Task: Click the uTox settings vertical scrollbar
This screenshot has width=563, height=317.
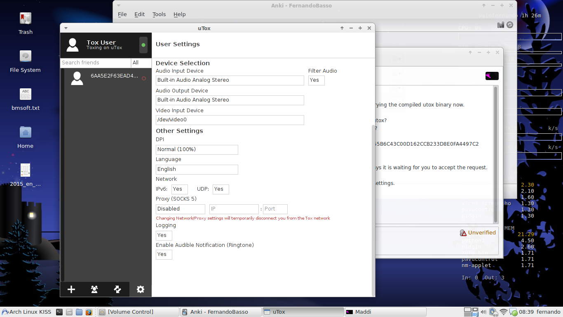Action: click(373, 211)
